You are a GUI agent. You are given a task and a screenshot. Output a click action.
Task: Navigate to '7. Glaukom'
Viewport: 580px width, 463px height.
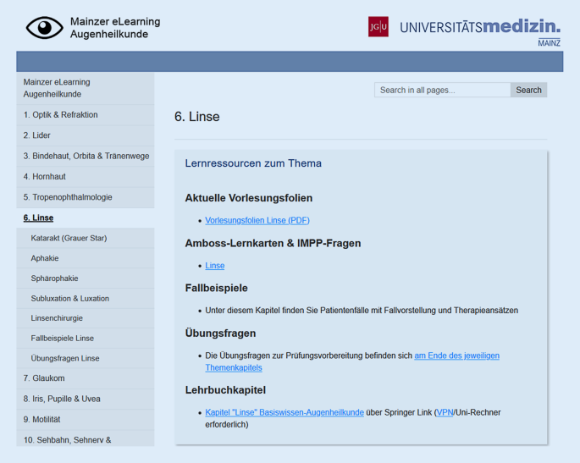click(86, 378)
